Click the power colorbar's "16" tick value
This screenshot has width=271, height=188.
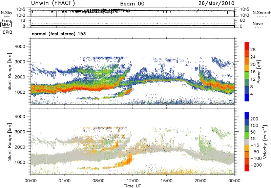click(253, 72)
